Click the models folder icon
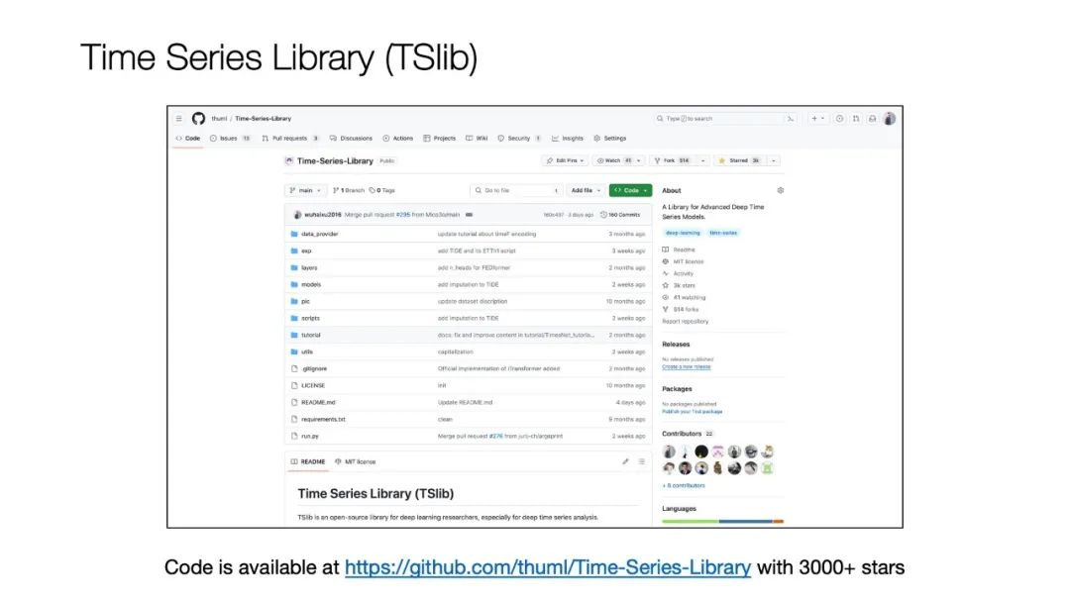Screen dimensions: 1070x602 (294, 284)
